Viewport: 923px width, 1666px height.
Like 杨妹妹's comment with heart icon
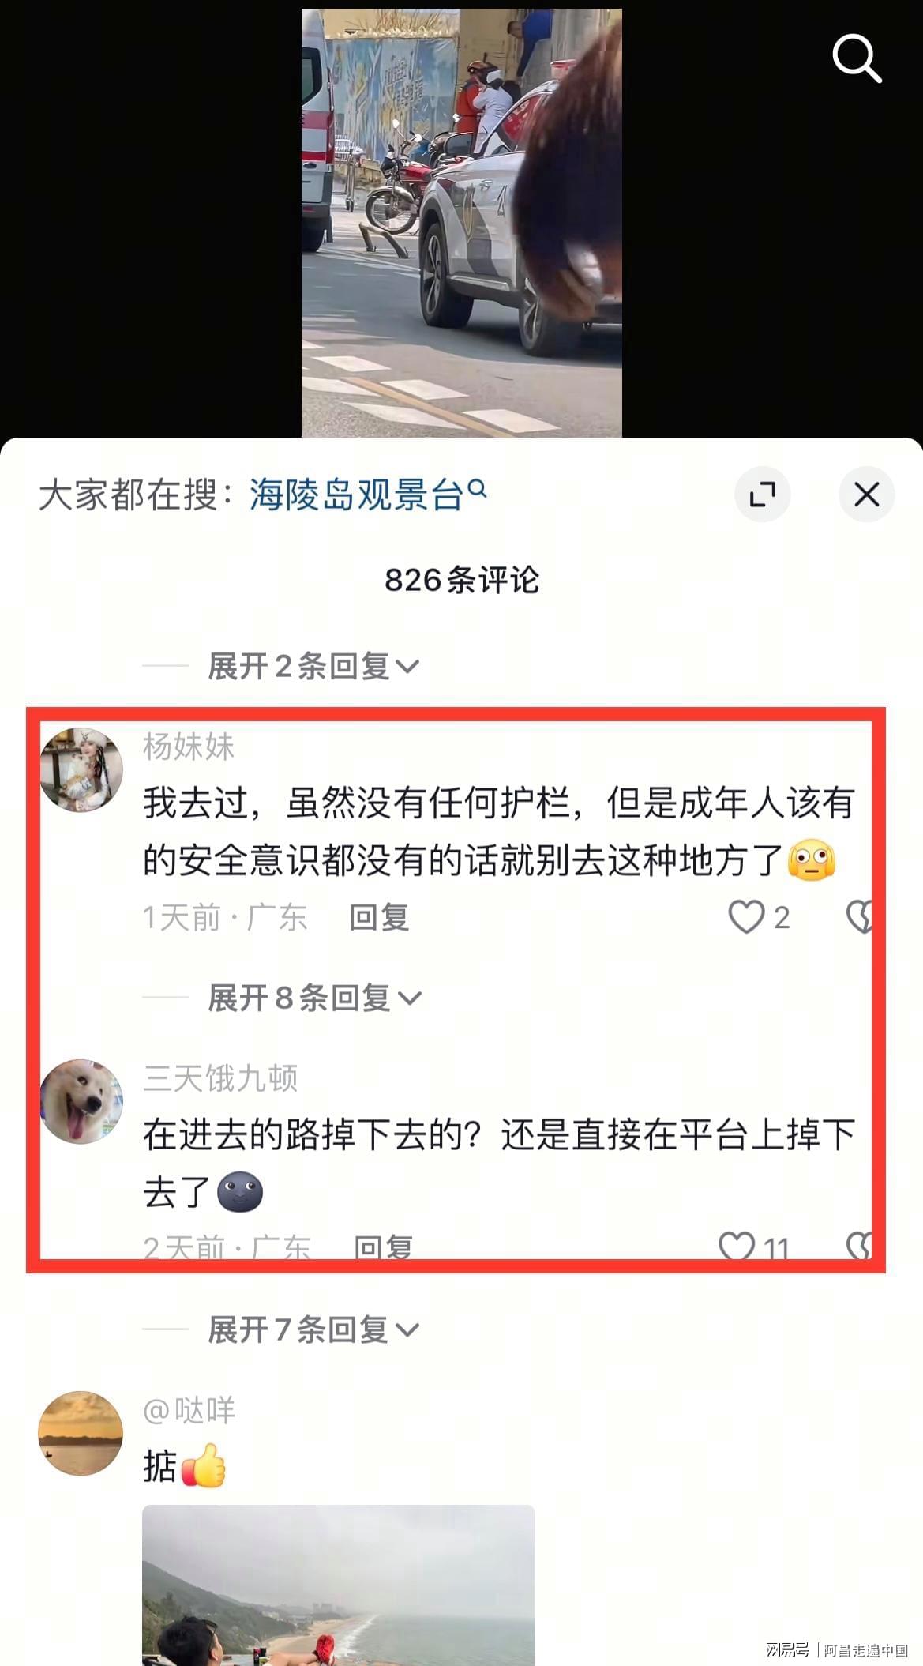(x=746, y=917)
